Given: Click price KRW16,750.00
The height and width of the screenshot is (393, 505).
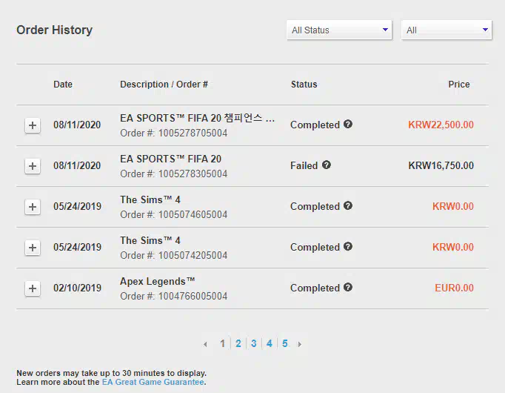Looking at the screenshot, I should (441, 165).
